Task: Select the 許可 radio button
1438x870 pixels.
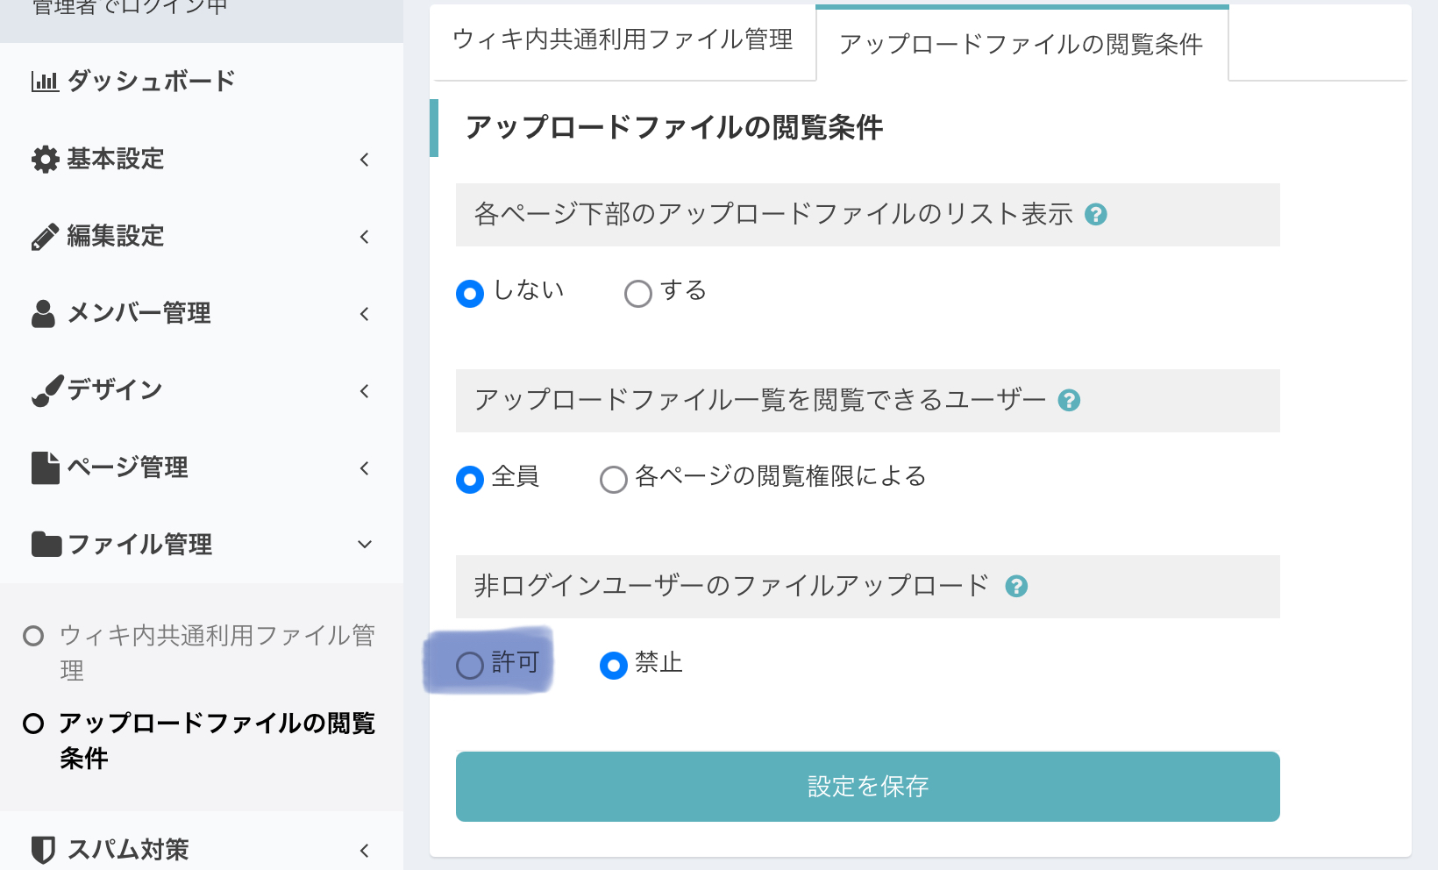Action: tap(470, 665)
